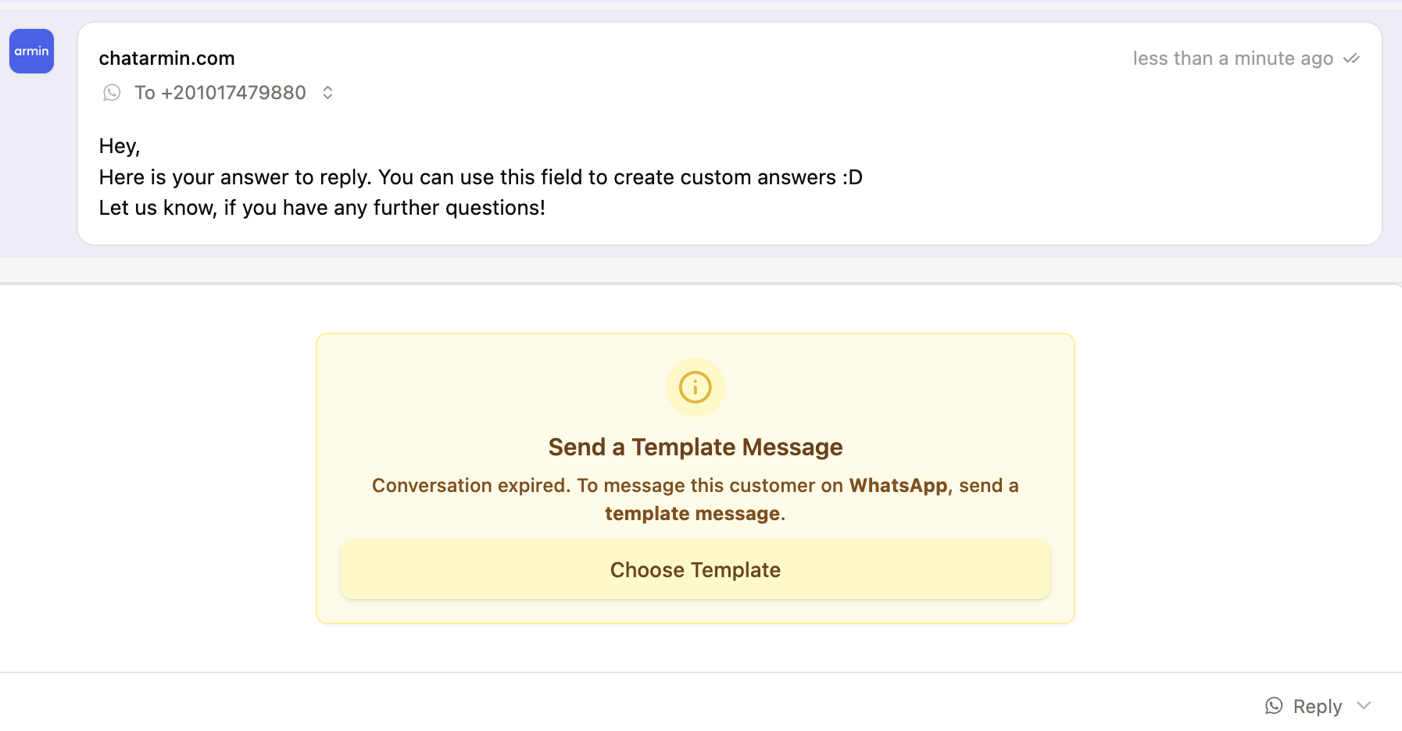The height and width of the screenshot is (731, 1402).
Task: Click the 'Hey,' greeting line
Action: tap(120, 147)
